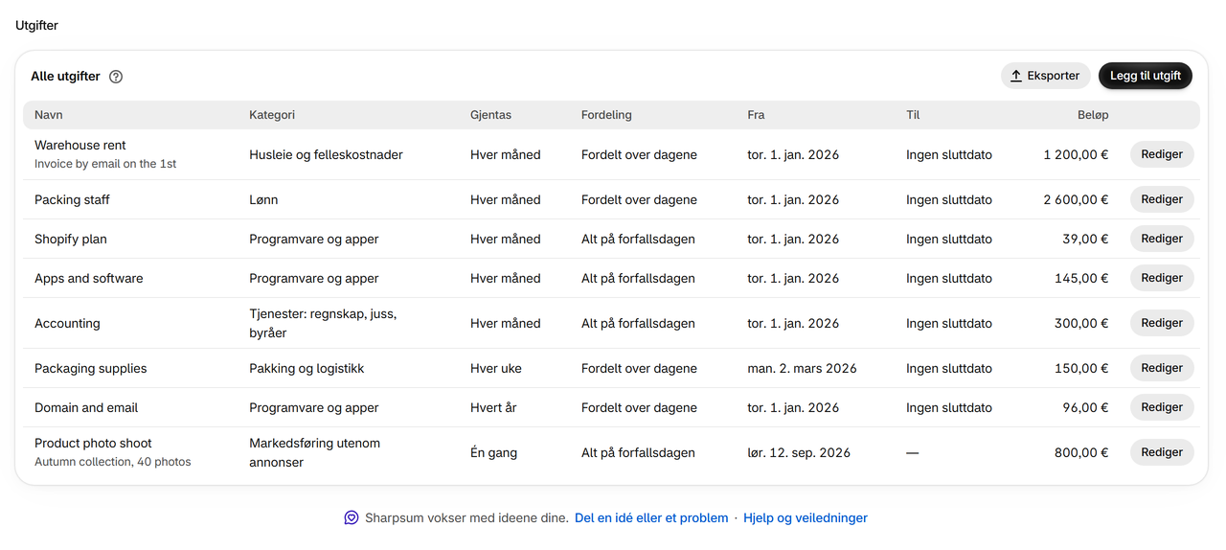Screen dimensions: 1226x550
Task: Select the Product photo shoot name
Action: (x=93, y=443)
